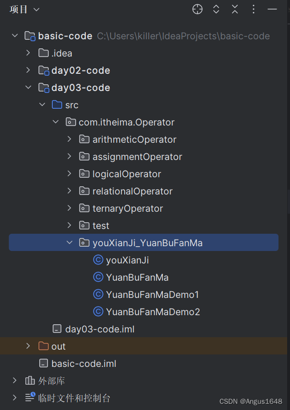Expand the ternaryOperator package

coord(70,208)
